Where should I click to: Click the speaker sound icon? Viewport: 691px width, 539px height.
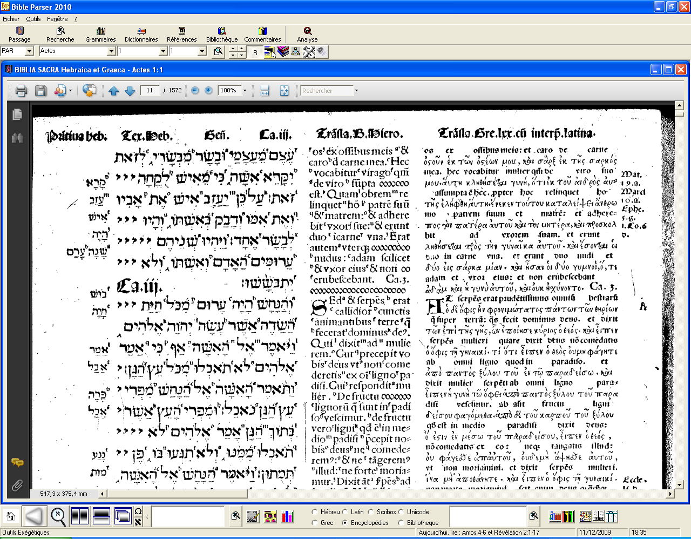322,51
